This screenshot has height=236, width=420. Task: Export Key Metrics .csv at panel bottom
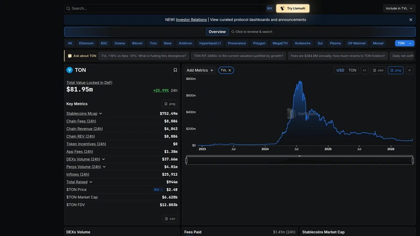tap(170, 219)
